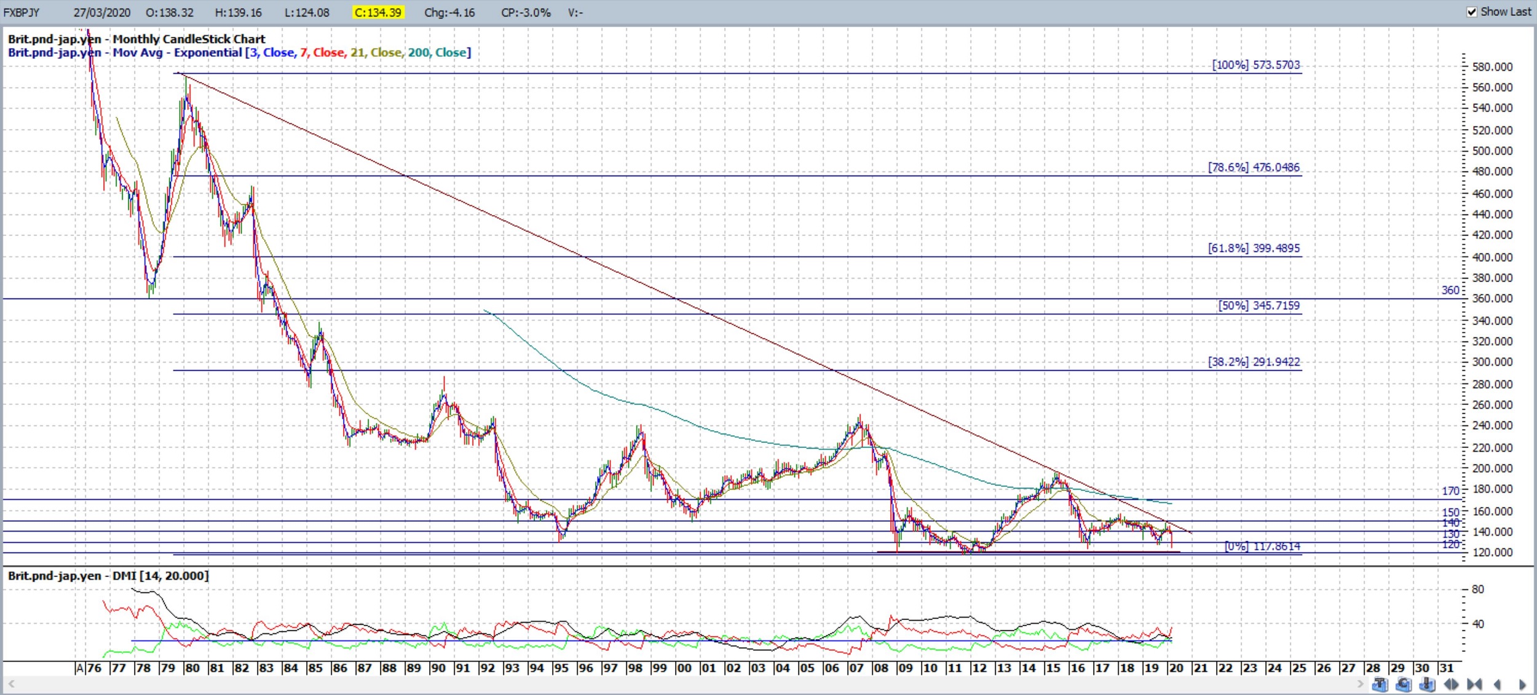
Task: Click the expand-chart outward double arrows icon
Action: [1452, 684]
